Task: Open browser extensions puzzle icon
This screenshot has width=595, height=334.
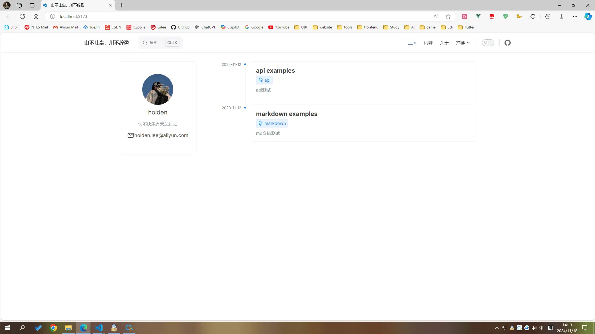Action: pyautogui.click(x=533, y=16)
